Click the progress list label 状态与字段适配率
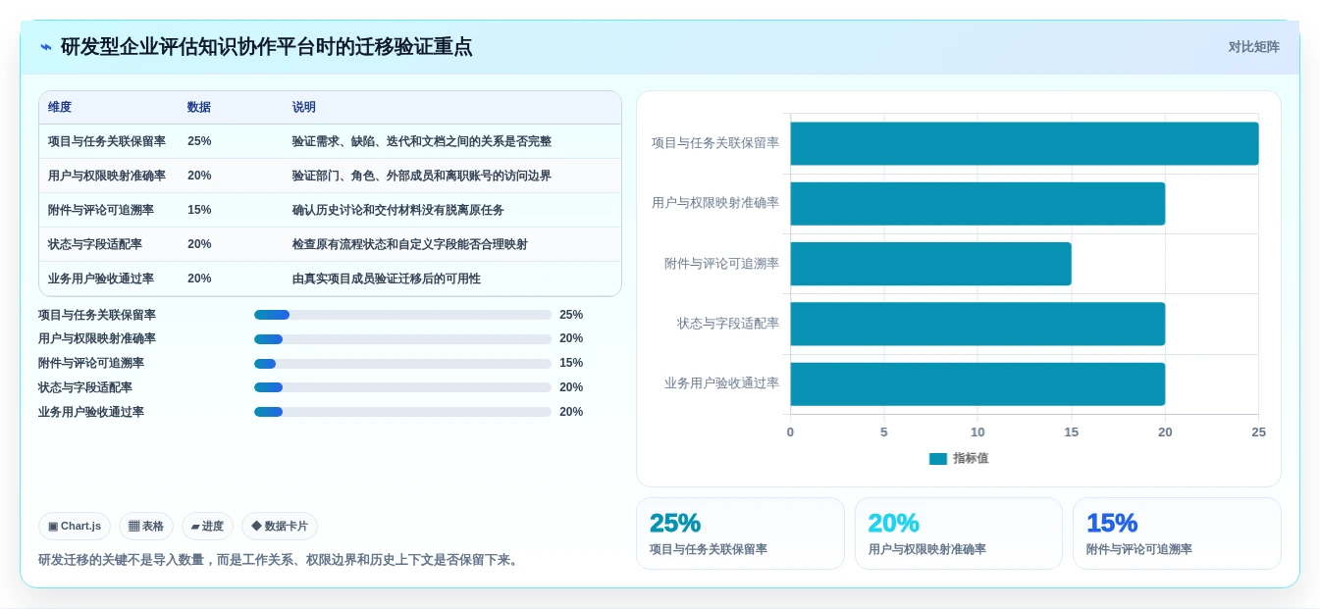The height and width of the screenshot is (609, 1320). [x=85, y=387]
